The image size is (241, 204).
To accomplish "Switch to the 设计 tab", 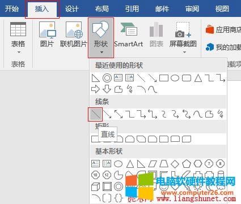I will pos(72,8).
